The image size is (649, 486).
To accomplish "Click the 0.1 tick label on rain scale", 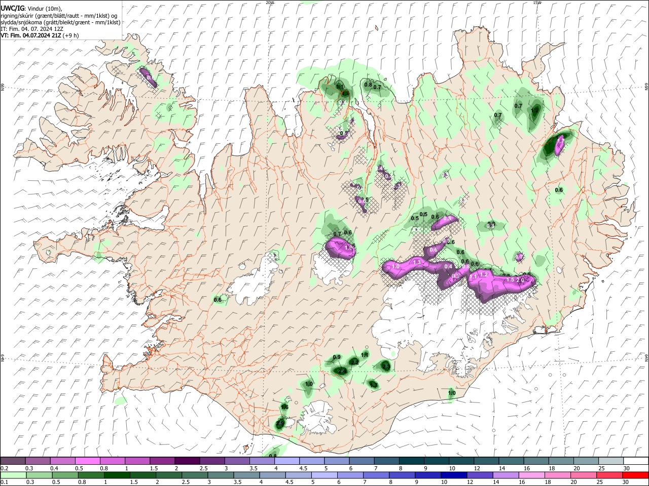I will 4,482.
